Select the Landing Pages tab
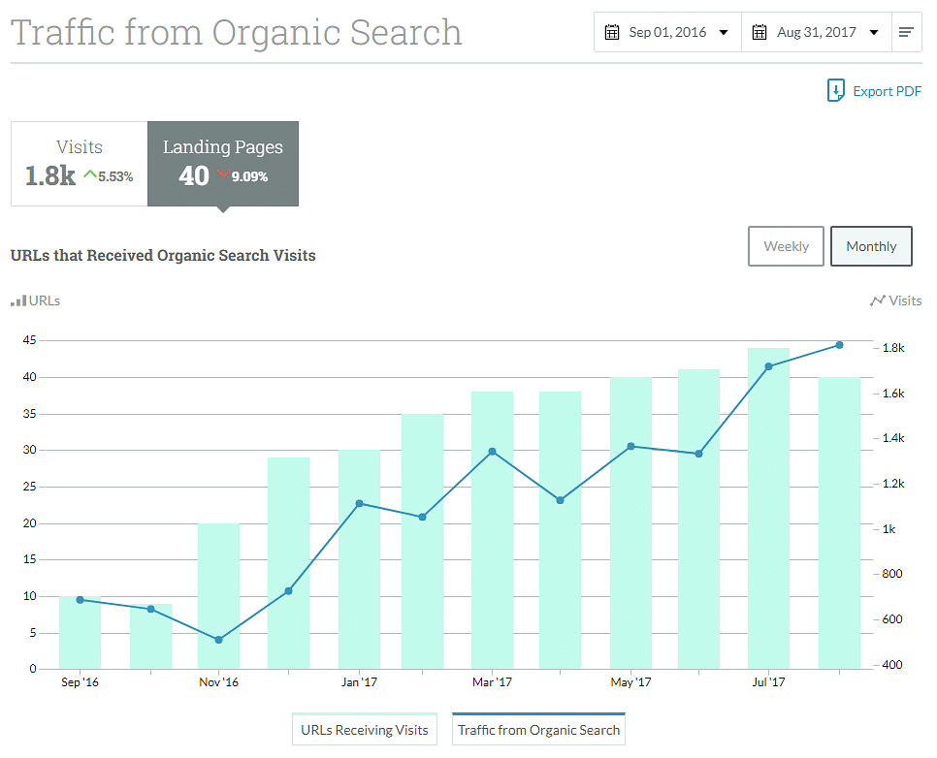The image size is (937, 758). pos(223,163)
